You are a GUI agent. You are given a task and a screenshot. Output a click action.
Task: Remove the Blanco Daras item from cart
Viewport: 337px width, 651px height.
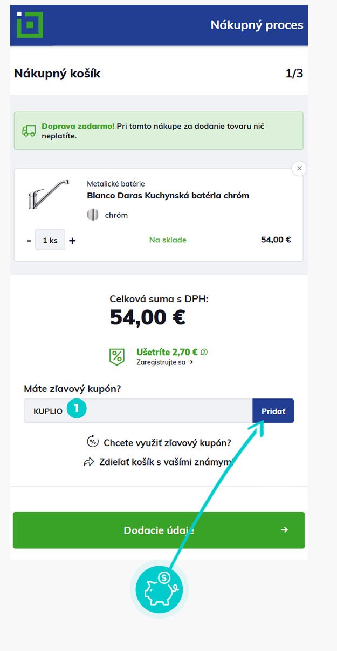[x=299, y=168]
